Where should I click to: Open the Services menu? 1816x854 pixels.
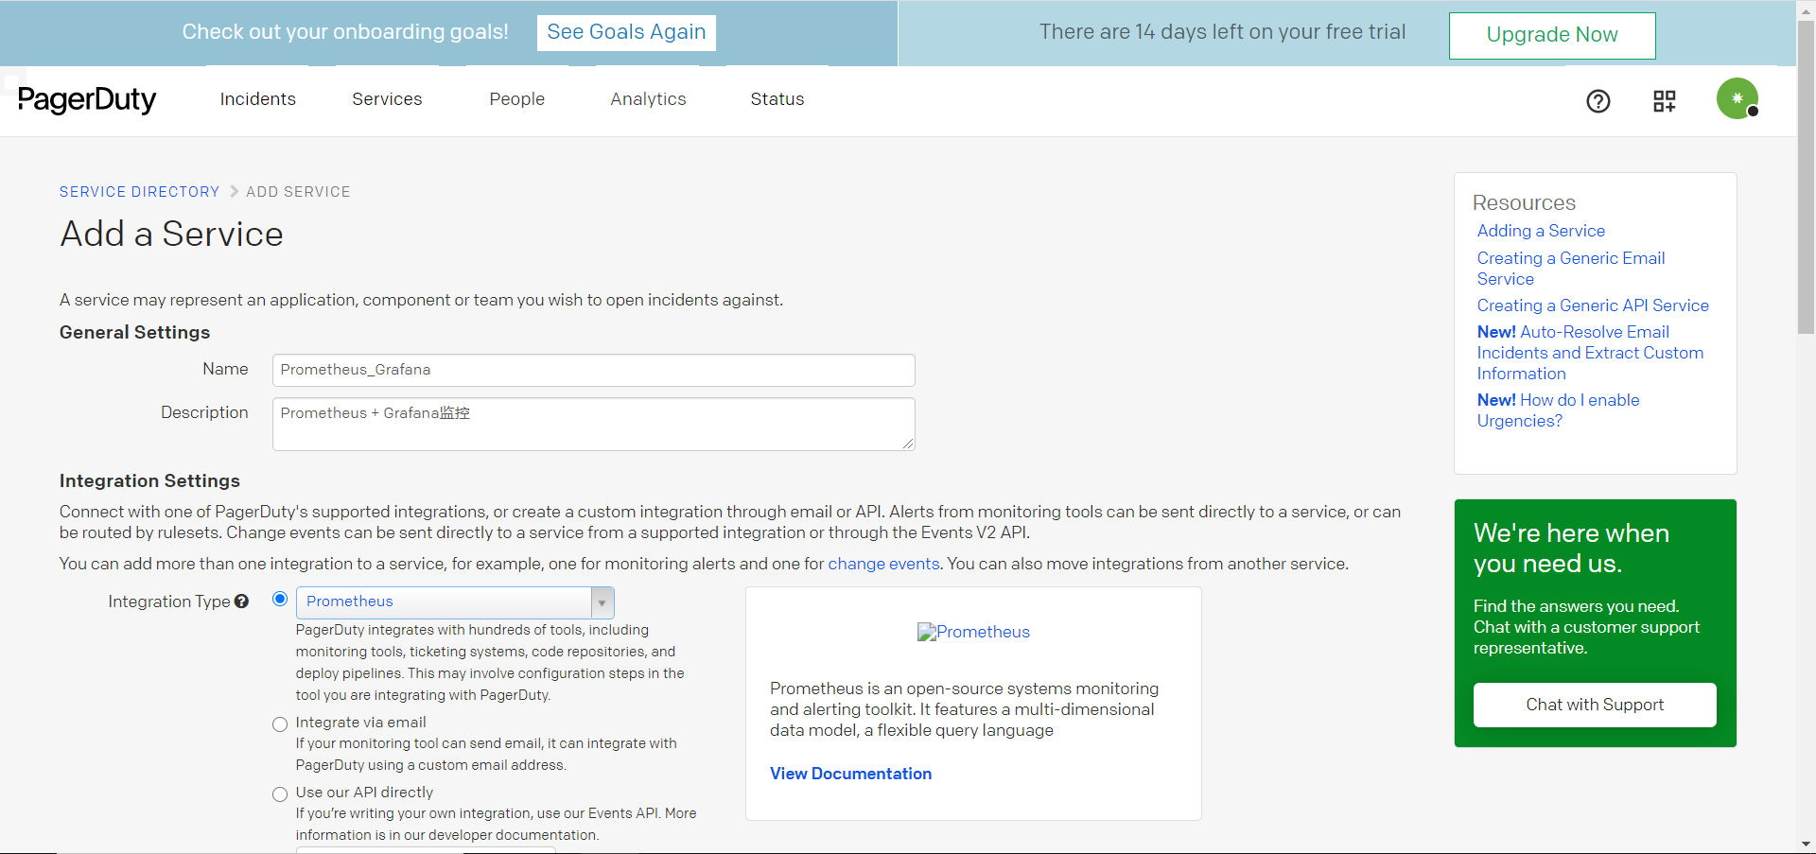[387, 99]
